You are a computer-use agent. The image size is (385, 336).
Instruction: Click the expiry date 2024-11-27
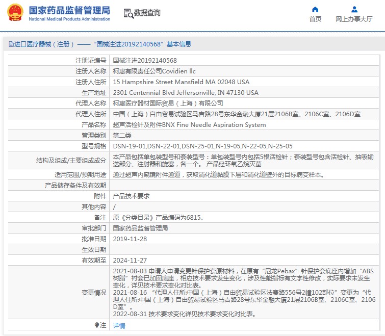click(x=130, y=260)
